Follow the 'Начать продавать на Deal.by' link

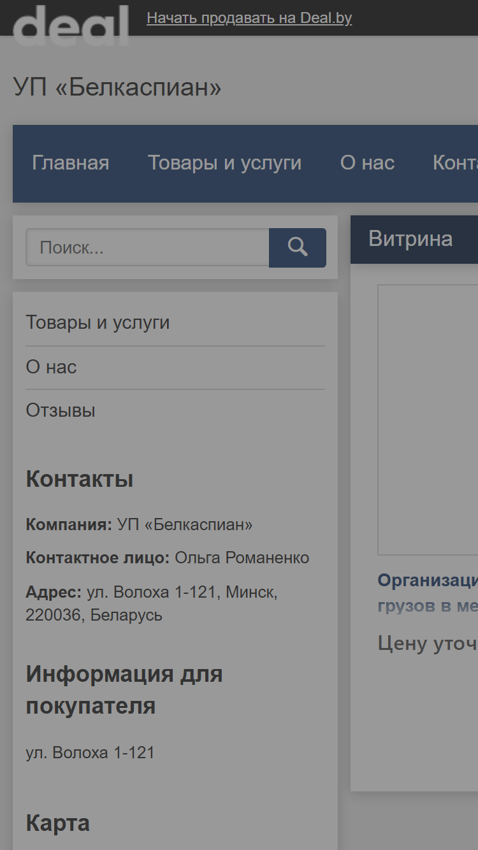(x=249, y=18)
